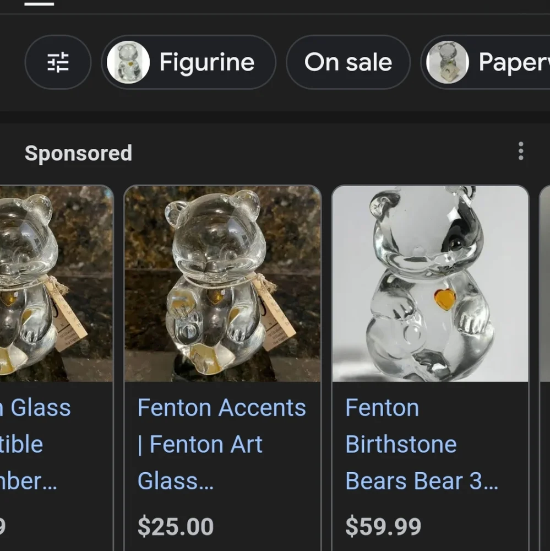Click the $25.00 price label
The width and height of the screenshot is (550, 551).
tap(176, 526)
